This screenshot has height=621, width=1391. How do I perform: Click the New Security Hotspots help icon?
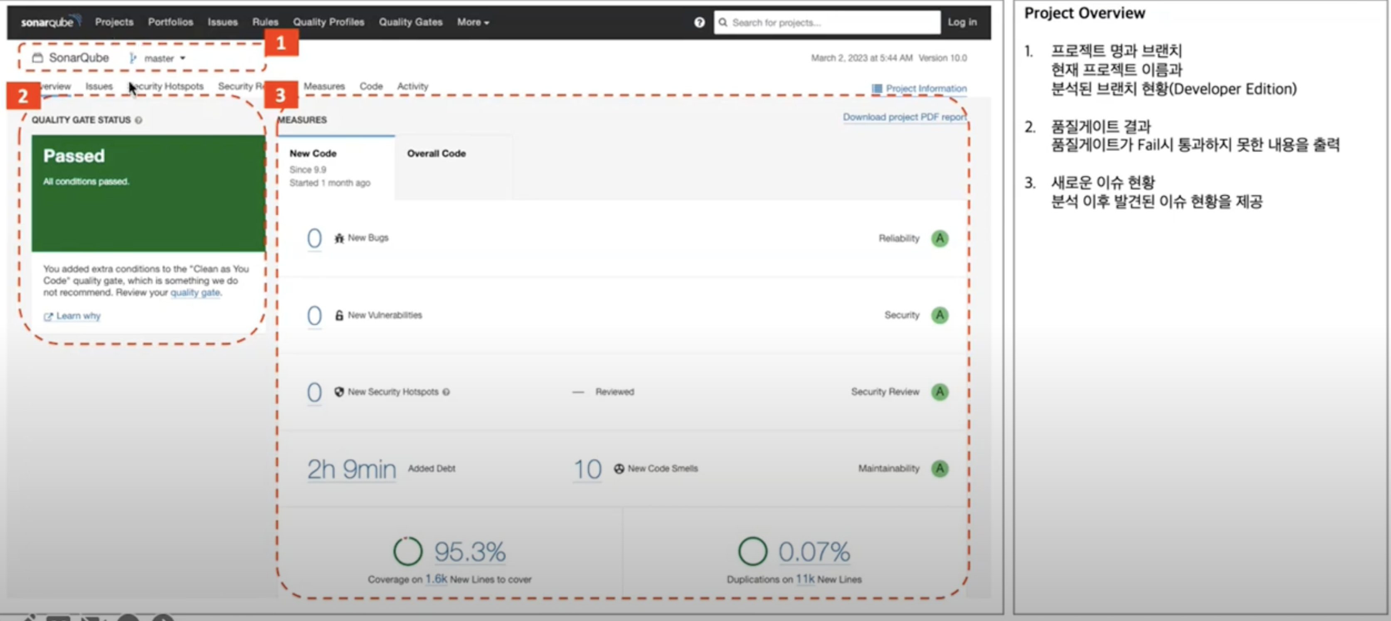click(x=446, y=392)
